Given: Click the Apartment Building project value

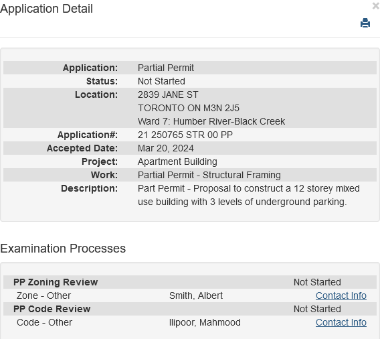Looking at the screenshot, I should [x=177, y=161].
